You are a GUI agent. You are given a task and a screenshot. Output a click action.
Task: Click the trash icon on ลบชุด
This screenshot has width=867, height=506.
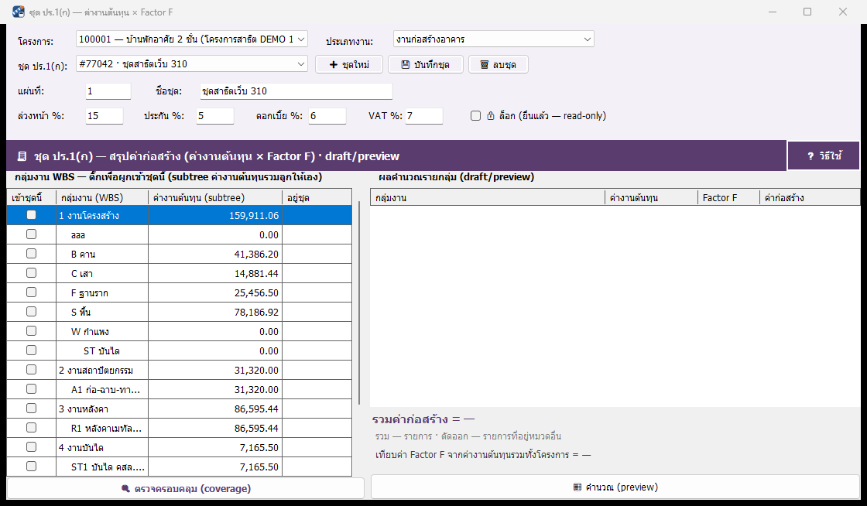[485, 65]
